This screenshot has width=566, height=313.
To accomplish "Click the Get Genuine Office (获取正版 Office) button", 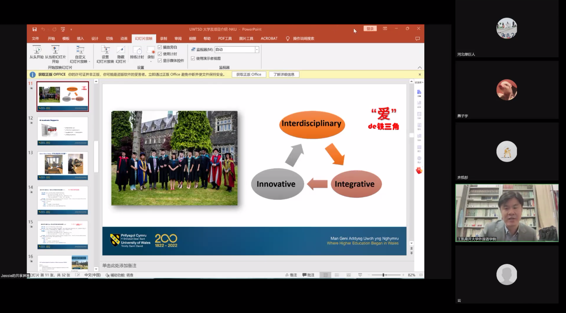I will (249, 74).
